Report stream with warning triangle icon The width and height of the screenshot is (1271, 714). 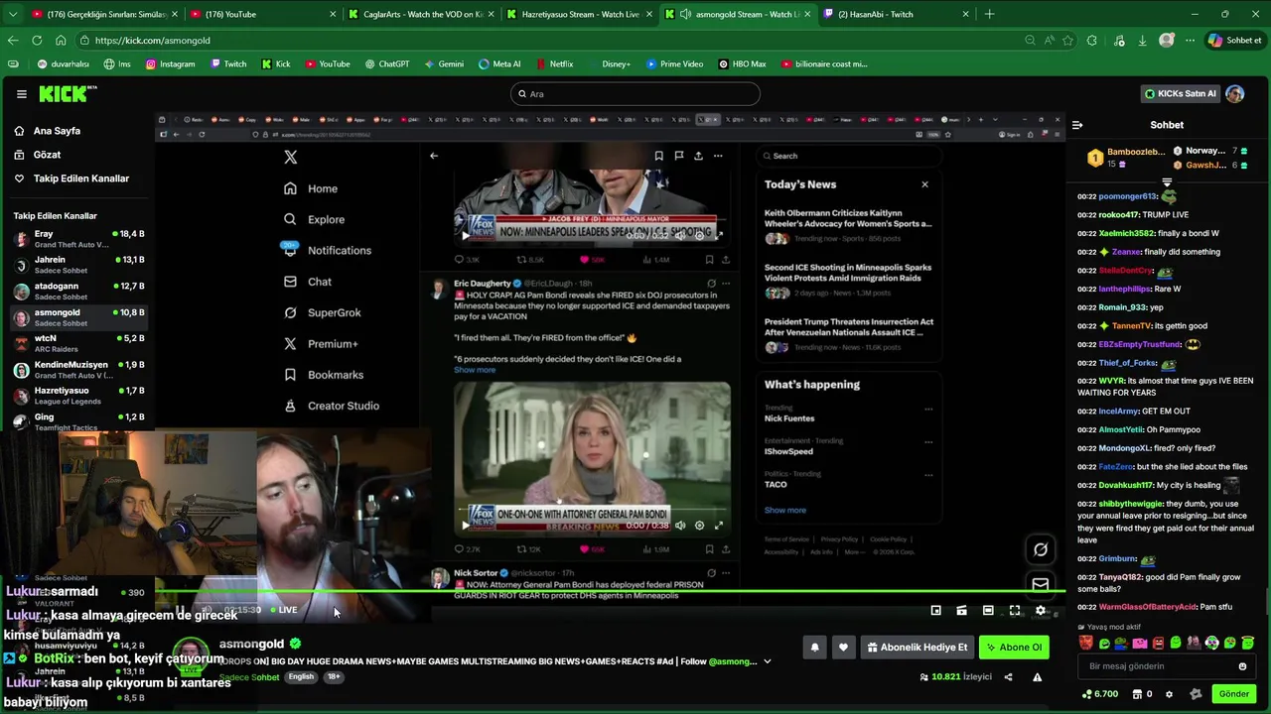pos(1037,677)
